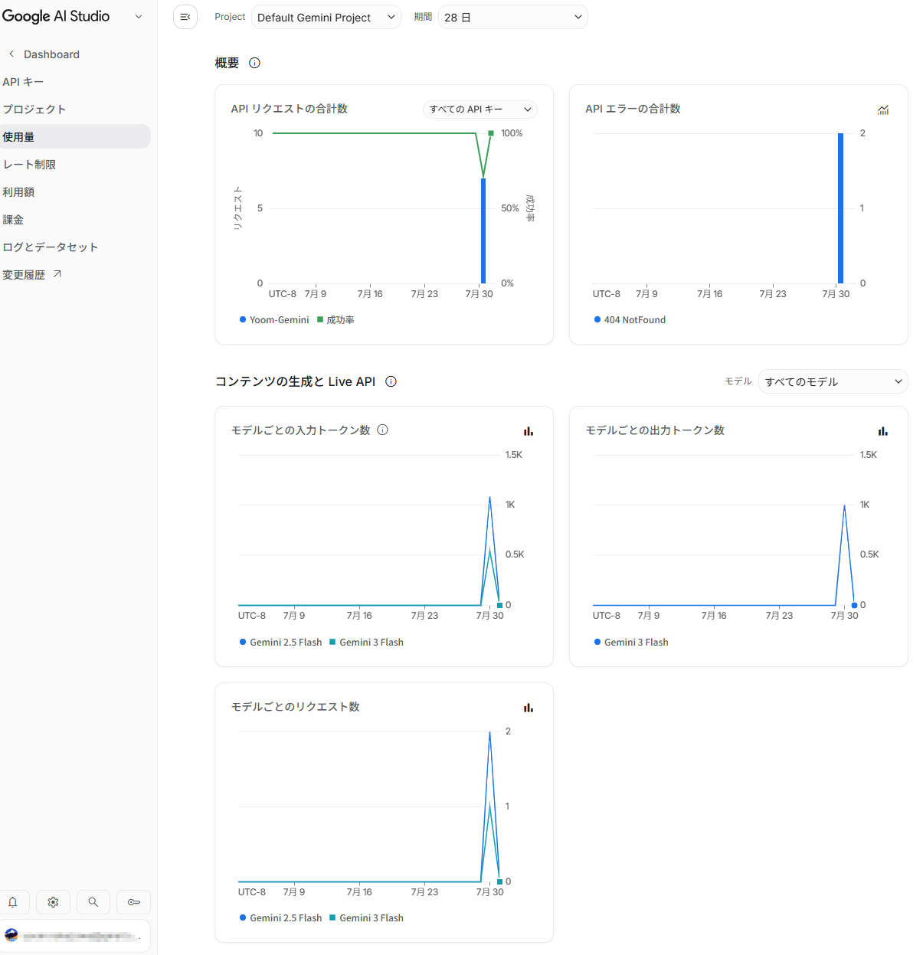
Task: Open プロジェクト in the sidebar
Action: [x=34, y=110]
